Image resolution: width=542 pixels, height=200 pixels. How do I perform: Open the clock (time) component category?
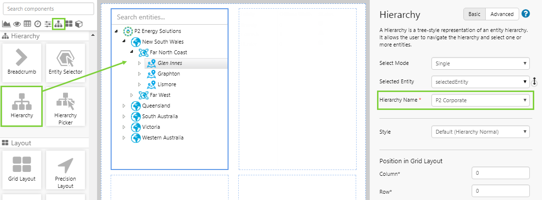click(x=38, y=24)
